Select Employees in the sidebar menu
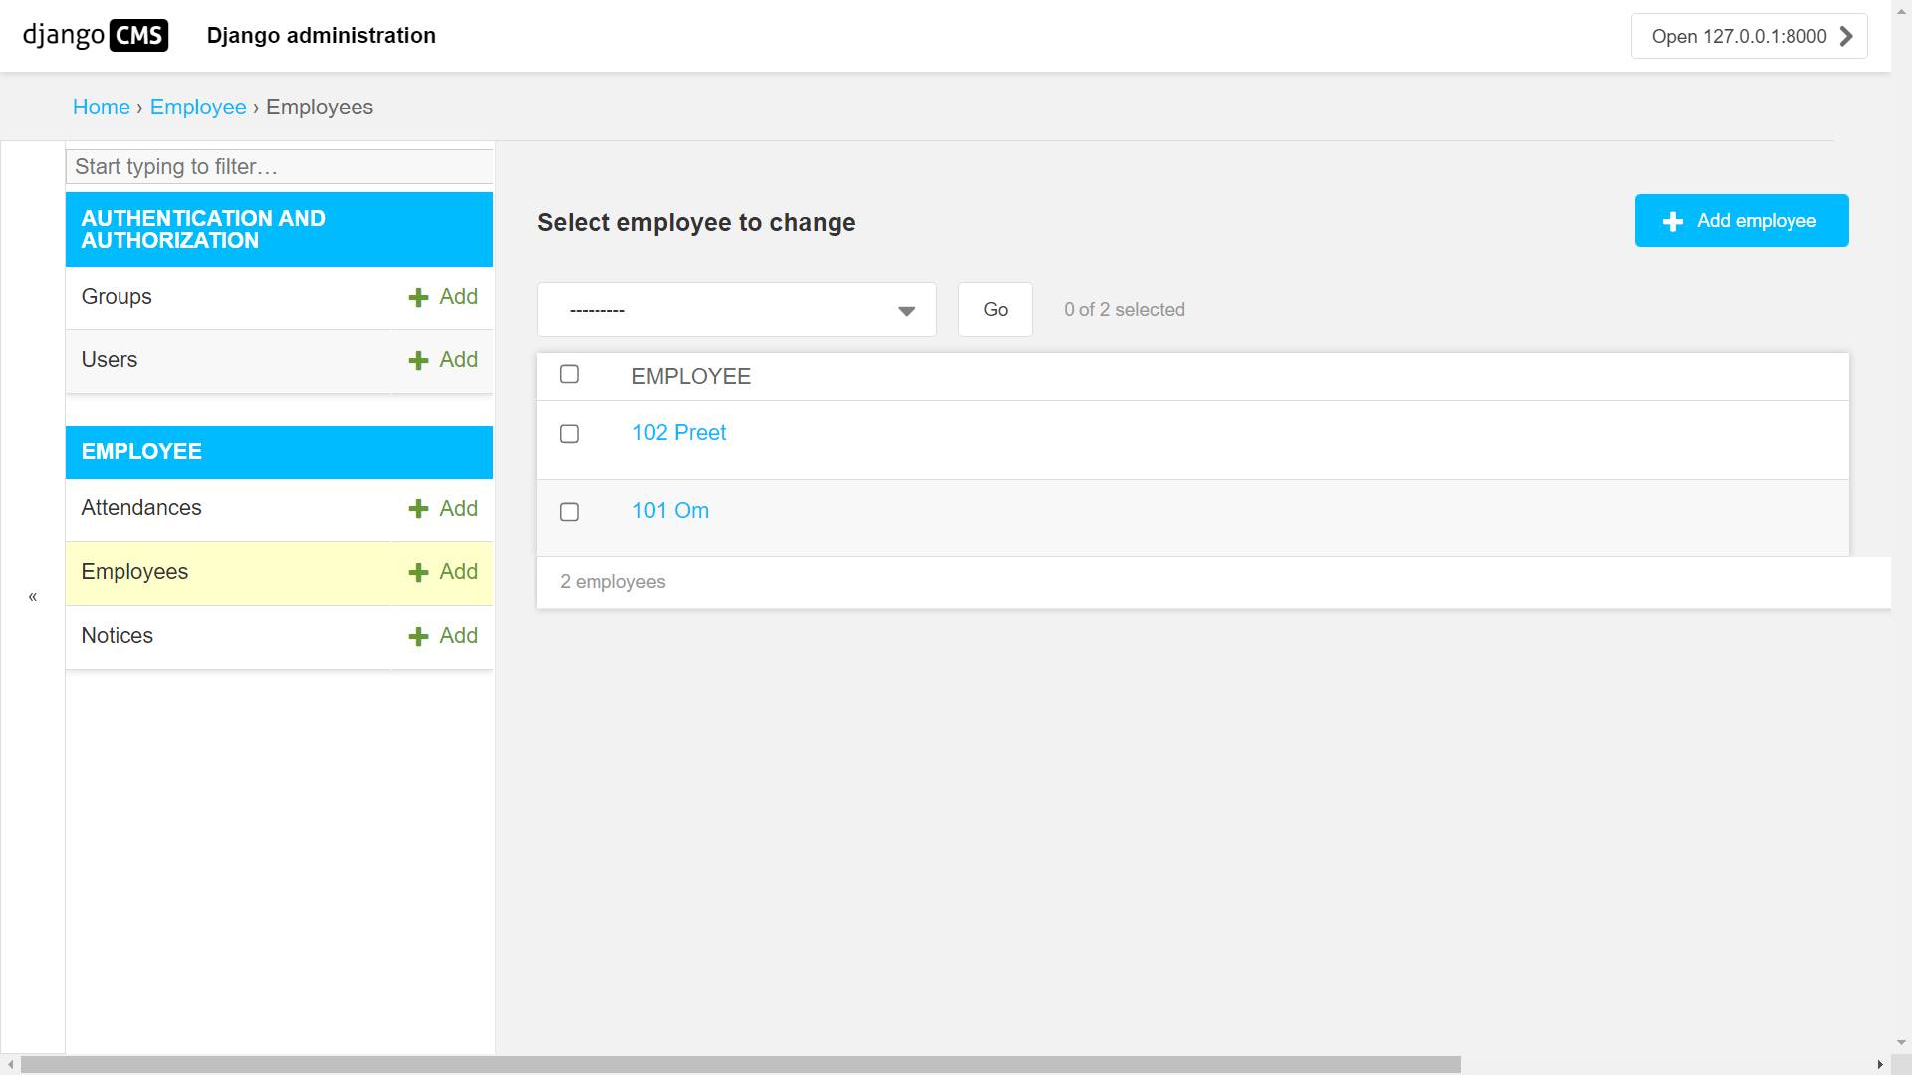This screenshot has width=1912, height=1075. [134, 572]
